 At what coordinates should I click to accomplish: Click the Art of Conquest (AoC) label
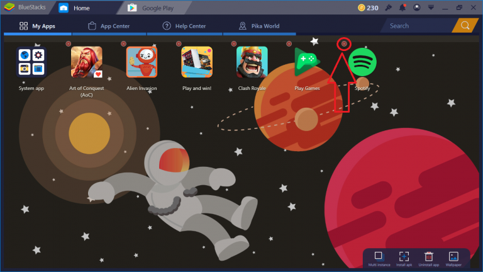click(87, 91)
